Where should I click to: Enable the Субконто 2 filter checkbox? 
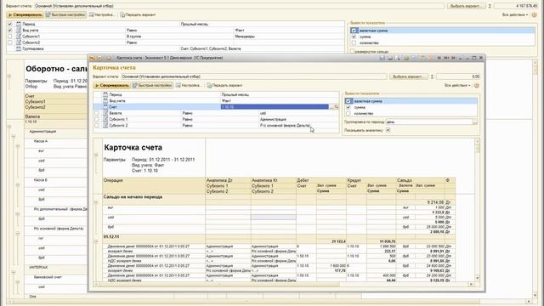click(x=97, y=125)
